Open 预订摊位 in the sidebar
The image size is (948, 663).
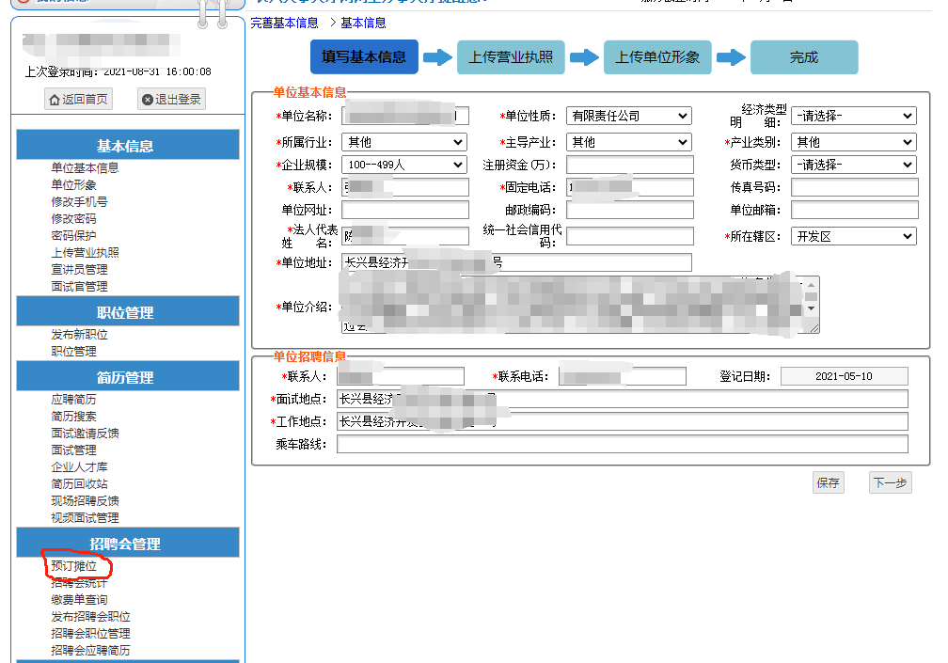pyautogui.click(x=74, y=567)
